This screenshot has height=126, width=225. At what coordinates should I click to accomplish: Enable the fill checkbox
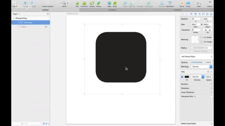tap(182, 77)
